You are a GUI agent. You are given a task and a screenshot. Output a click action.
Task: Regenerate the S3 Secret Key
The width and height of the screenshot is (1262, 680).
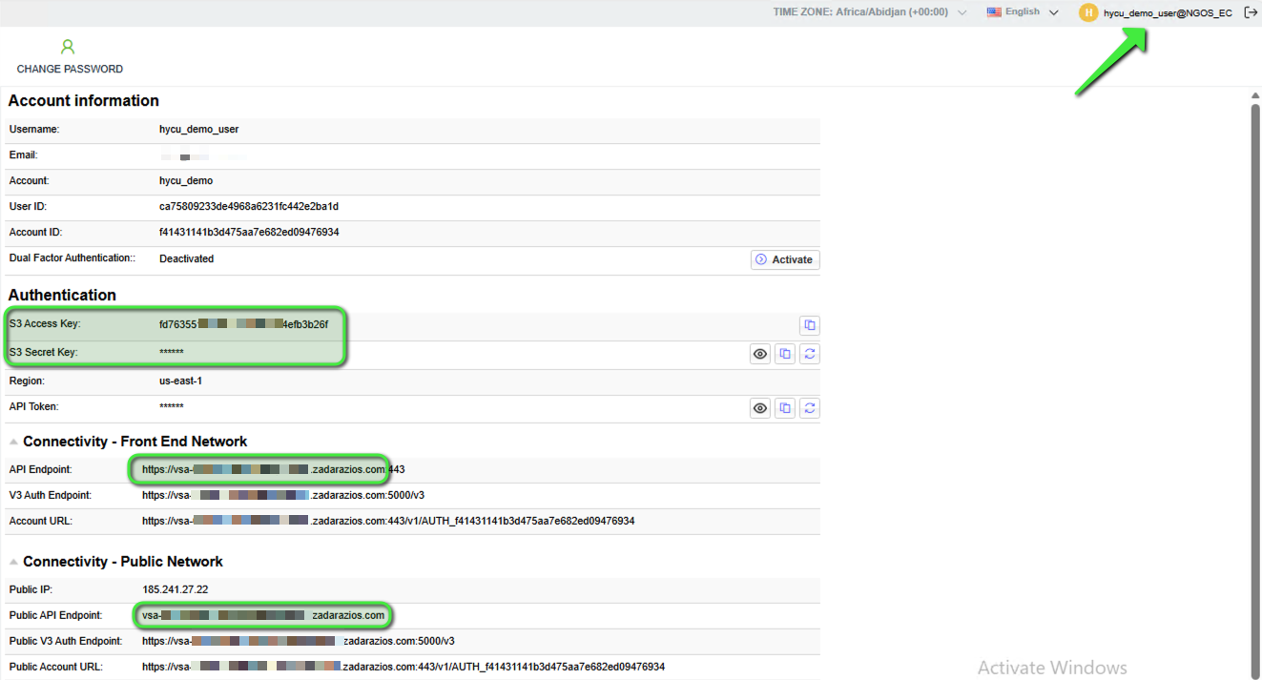point(809,354)
